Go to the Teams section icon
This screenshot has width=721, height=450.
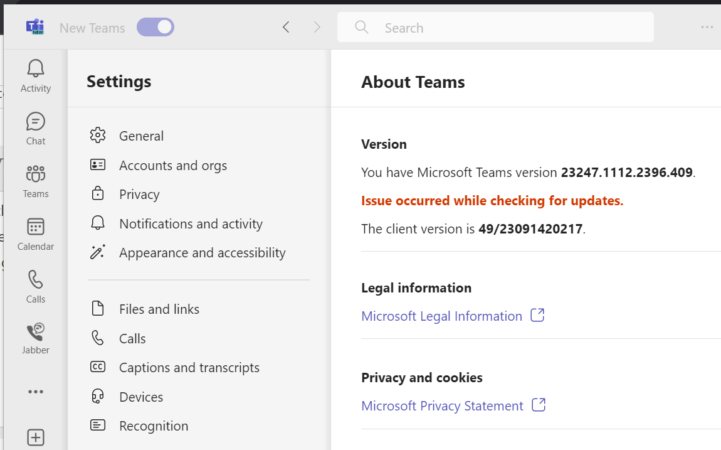pyautogui.click(x=36, y=174)
